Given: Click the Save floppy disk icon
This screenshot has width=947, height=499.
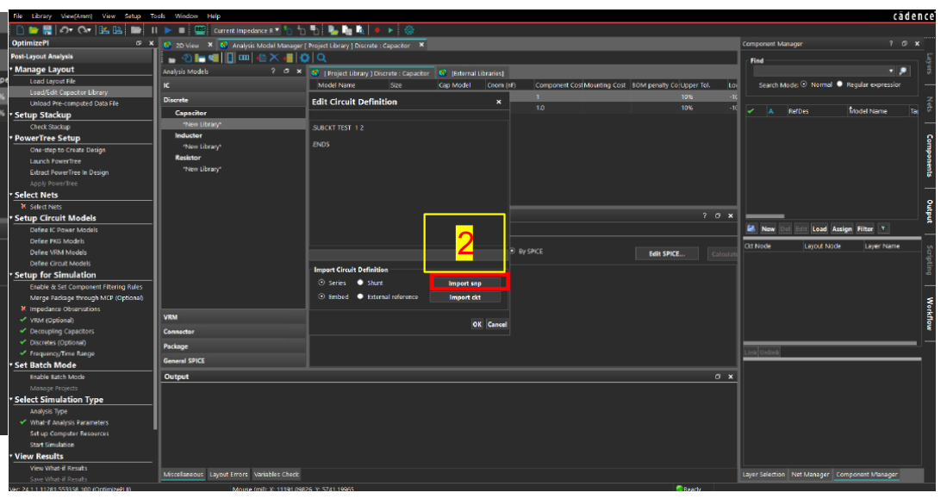Looking at the screenshot, I should 47,30.
